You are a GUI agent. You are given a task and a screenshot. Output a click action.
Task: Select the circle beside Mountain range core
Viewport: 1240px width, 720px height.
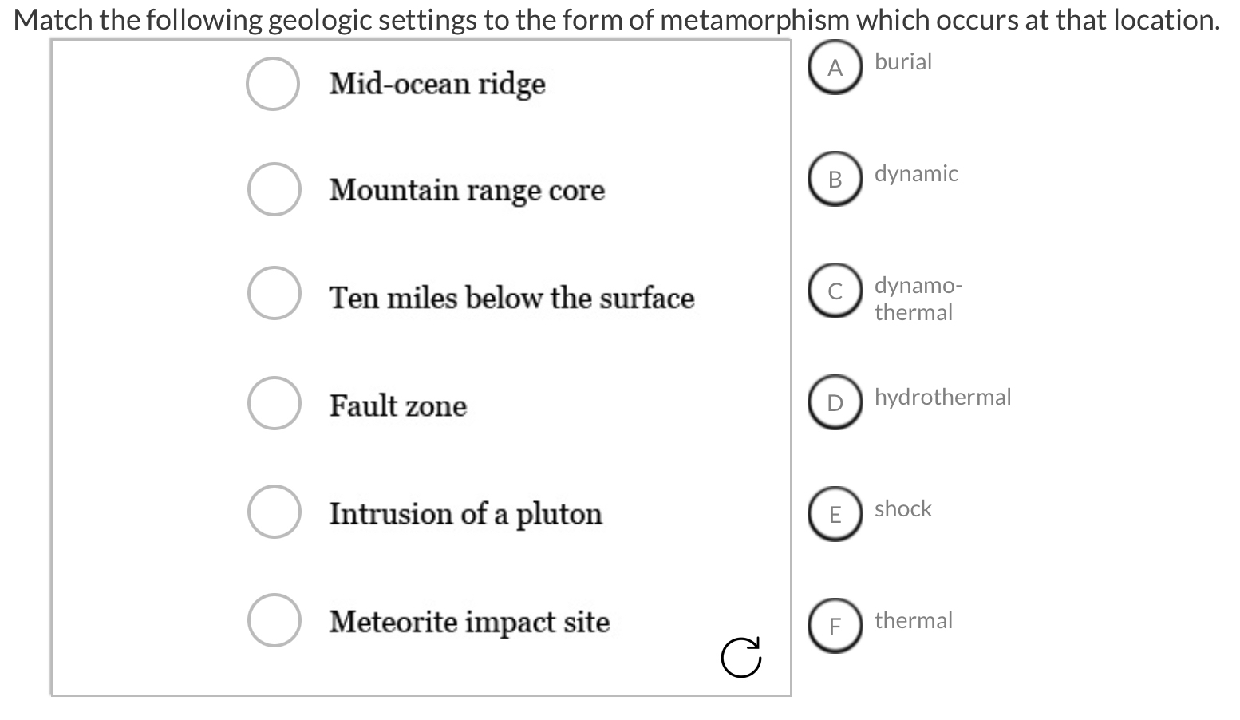pyautogui.click(x=274, y=189)
